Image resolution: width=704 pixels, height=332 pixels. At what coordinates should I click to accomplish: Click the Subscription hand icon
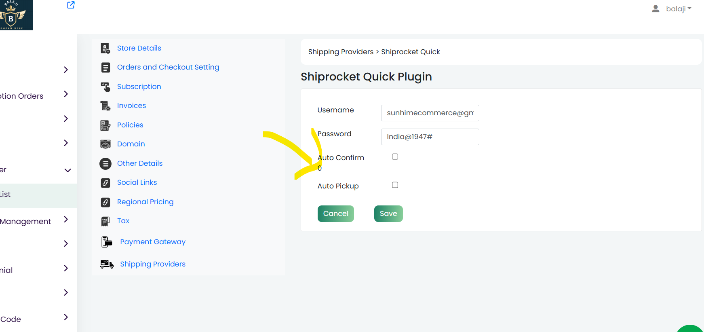(105, 87)
